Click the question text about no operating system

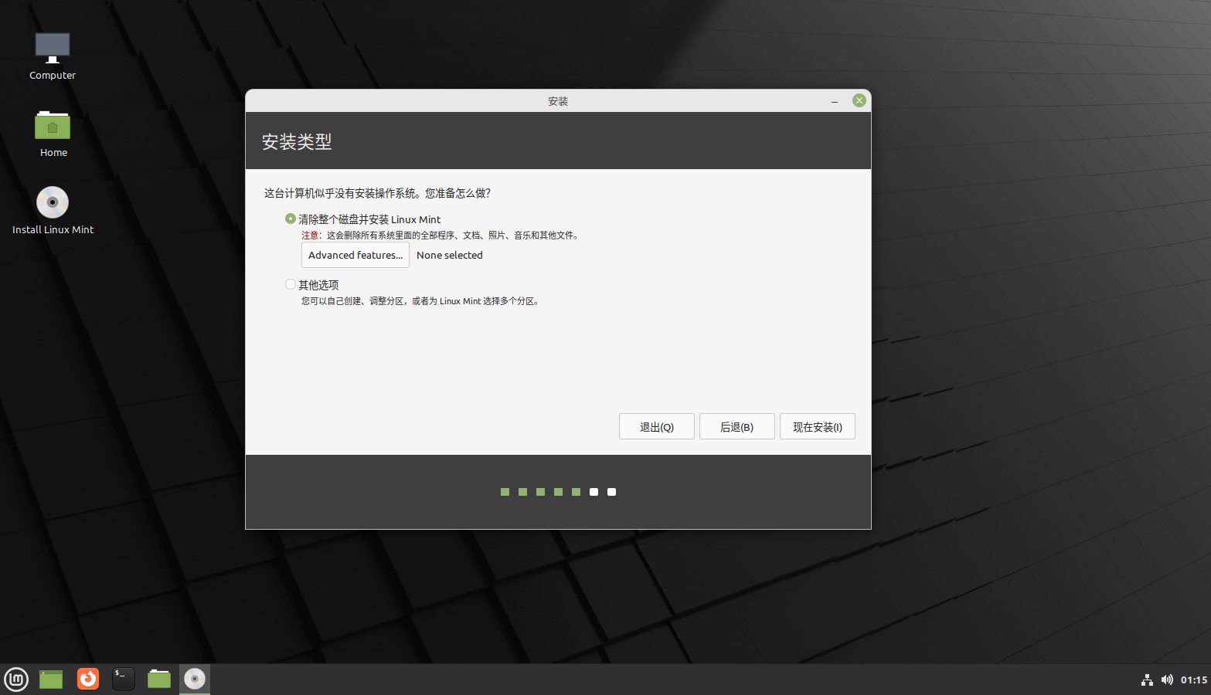pos(378,193)
